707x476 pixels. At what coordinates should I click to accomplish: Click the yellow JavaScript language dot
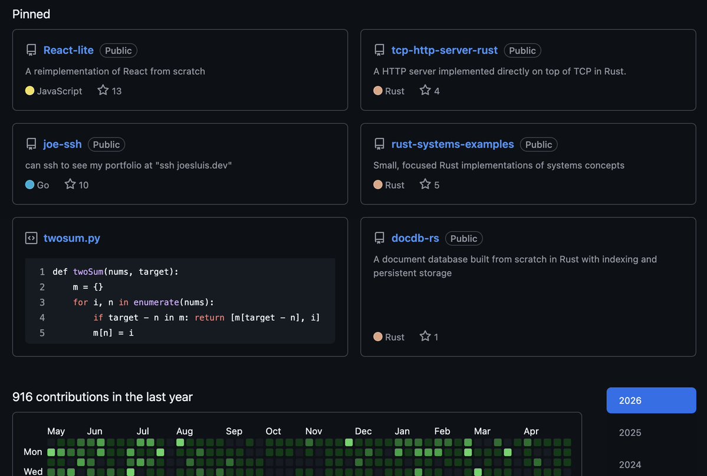(x=29, y=91)
